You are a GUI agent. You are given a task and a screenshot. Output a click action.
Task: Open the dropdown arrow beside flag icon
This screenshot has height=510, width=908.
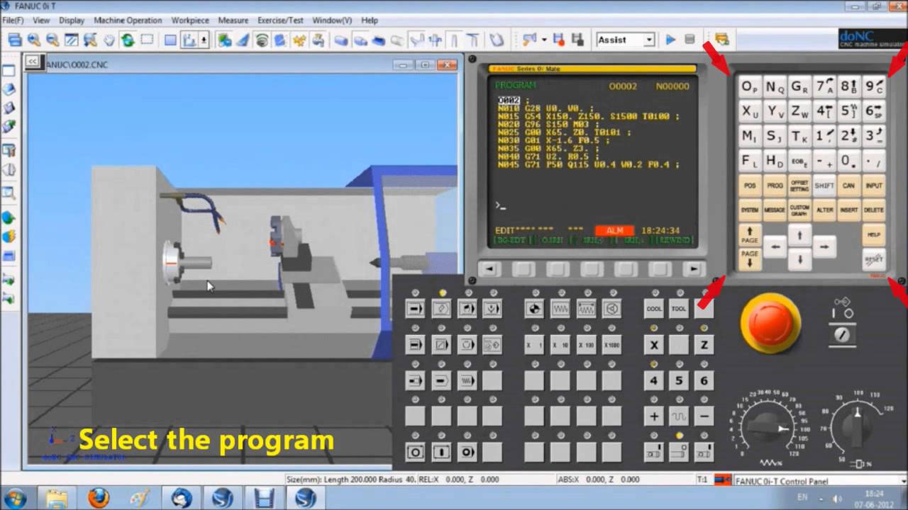544,40
